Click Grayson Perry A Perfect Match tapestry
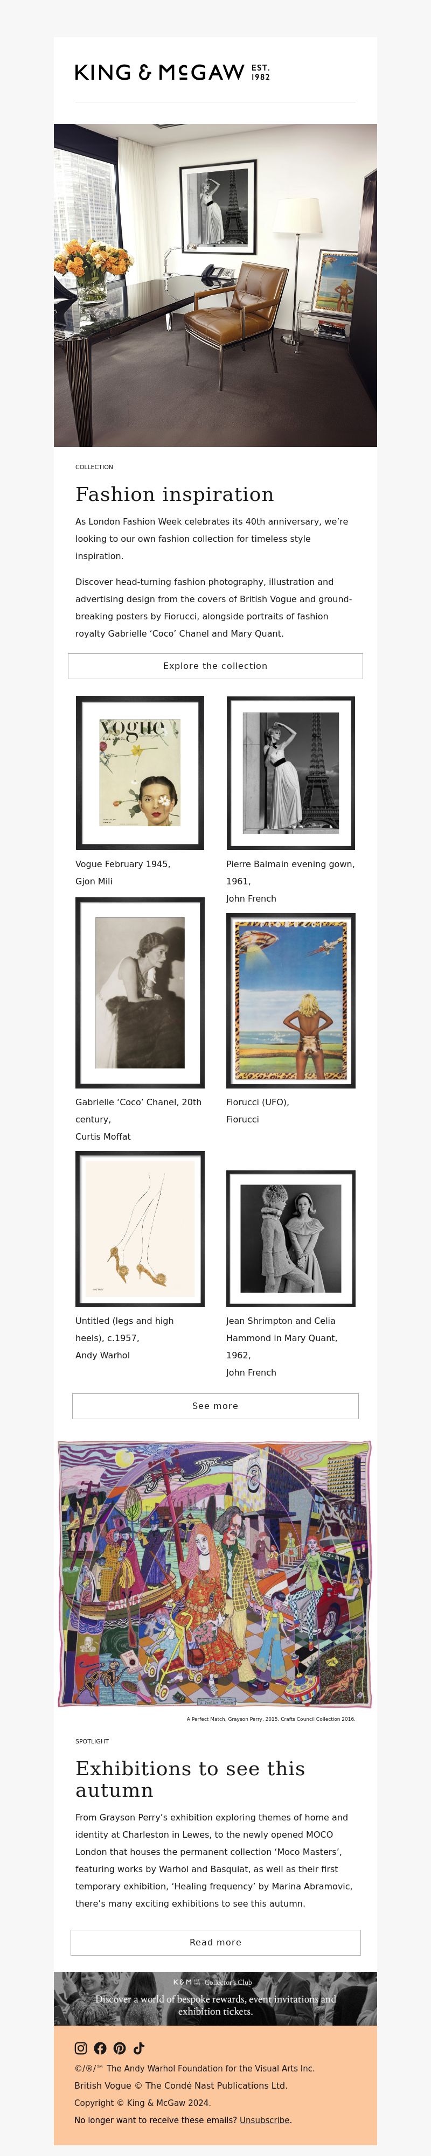Screen dimensions: 431x2156 (215, 1573)
